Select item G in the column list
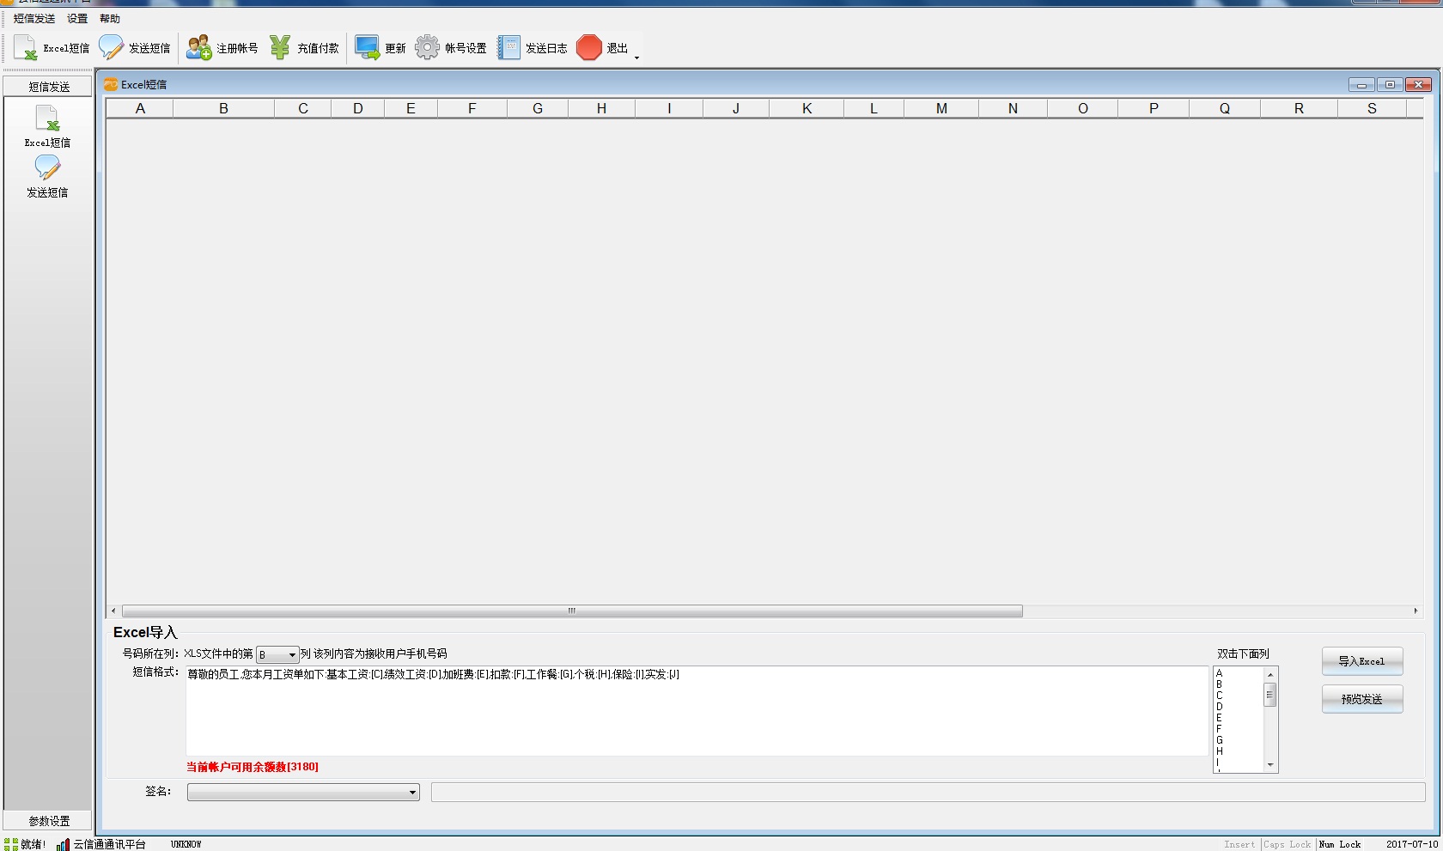 pyautogui.click(x=1219, y=740)
